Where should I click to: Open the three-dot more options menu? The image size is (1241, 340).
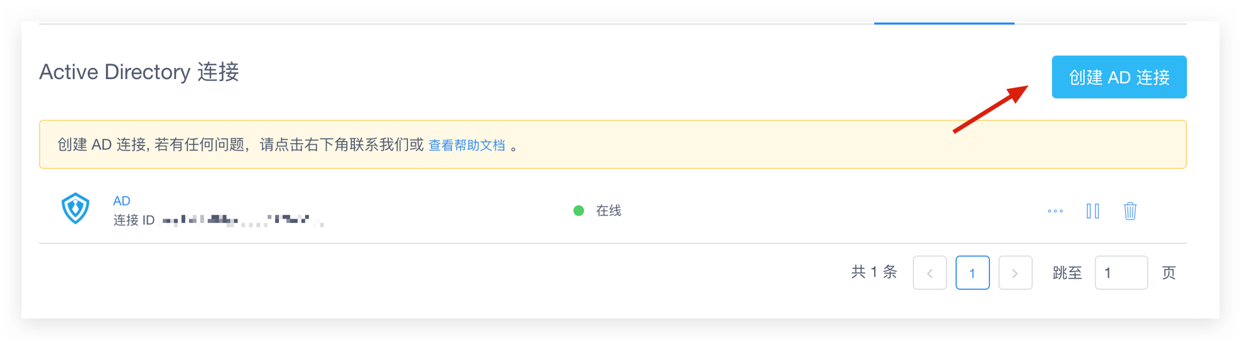pos(1055,211)
